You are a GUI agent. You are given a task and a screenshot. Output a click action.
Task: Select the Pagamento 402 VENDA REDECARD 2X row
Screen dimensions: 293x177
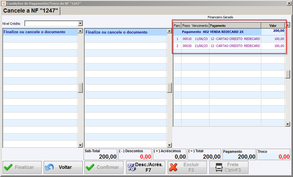pos(229,32)
